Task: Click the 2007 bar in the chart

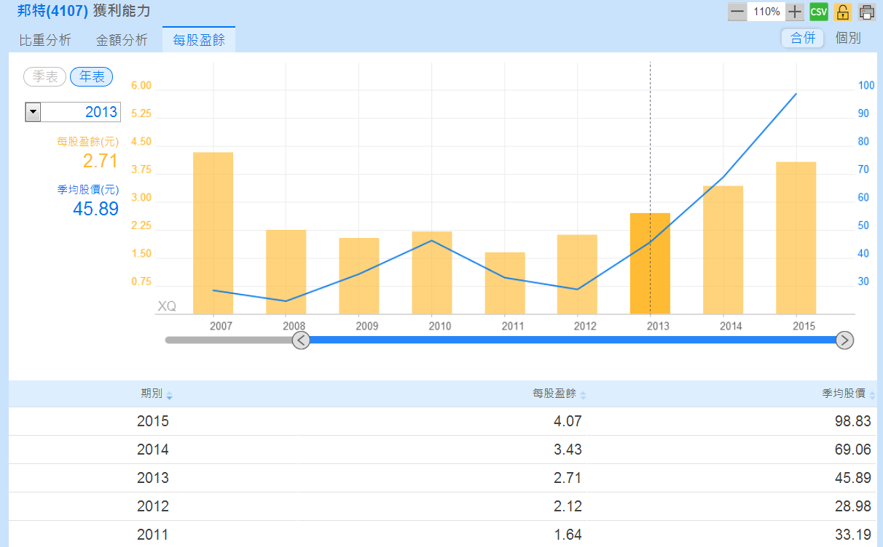Action: point(213,233)
